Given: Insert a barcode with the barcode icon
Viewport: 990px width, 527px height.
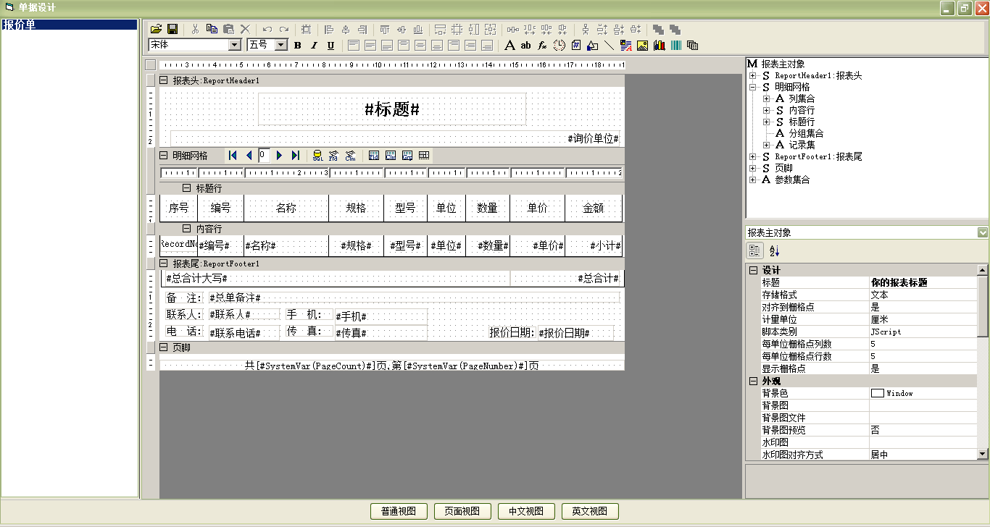Looking at the screenshot, I should click(676, 45).
